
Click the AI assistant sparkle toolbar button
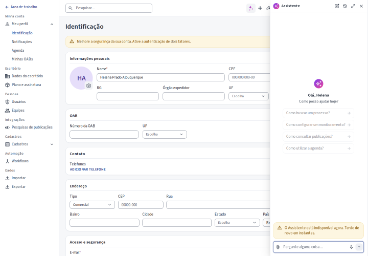click(x=251, y=8)
